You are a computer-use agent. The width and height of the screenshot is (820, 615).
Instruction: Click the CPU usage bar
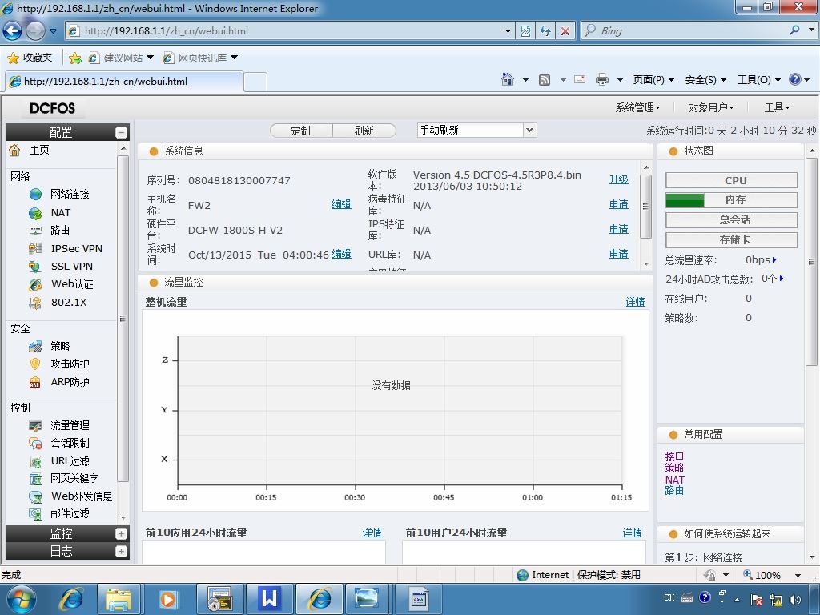tap(731, 180)
